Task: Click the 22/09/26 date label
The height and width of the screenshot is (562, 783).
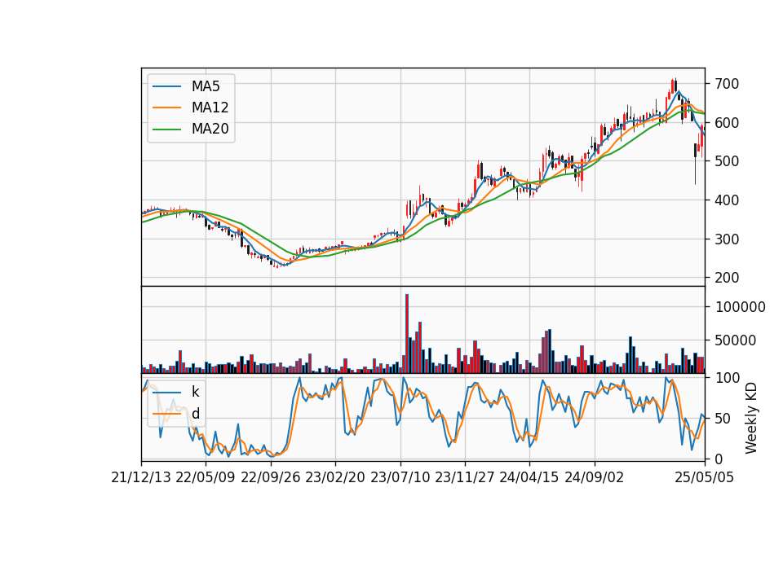Action: [x=271, y=478]
